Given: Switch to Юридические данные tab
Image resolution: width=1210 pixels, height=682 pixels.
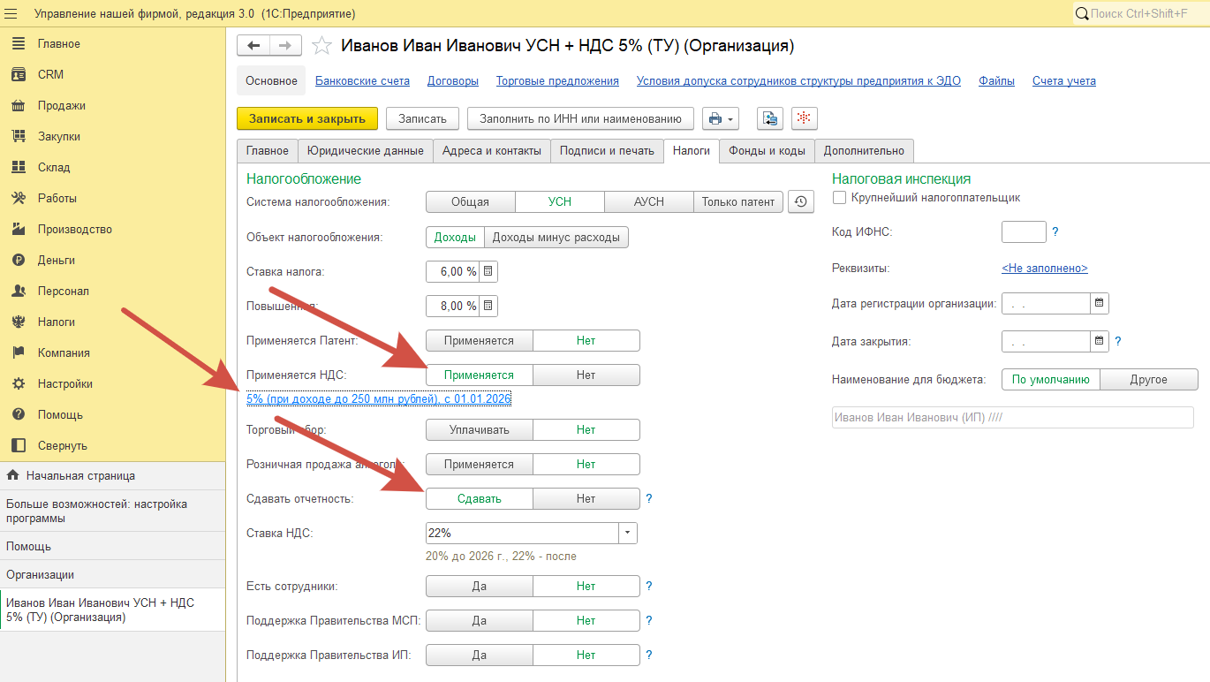Looking at the screenshot, I should tap(365, 150).
